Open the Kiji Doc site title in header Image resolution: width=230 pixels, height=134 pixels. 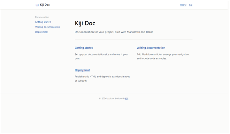click(x=45, y=5)
